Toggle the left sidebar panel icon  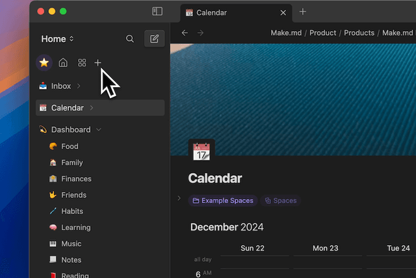pos(157,11)
